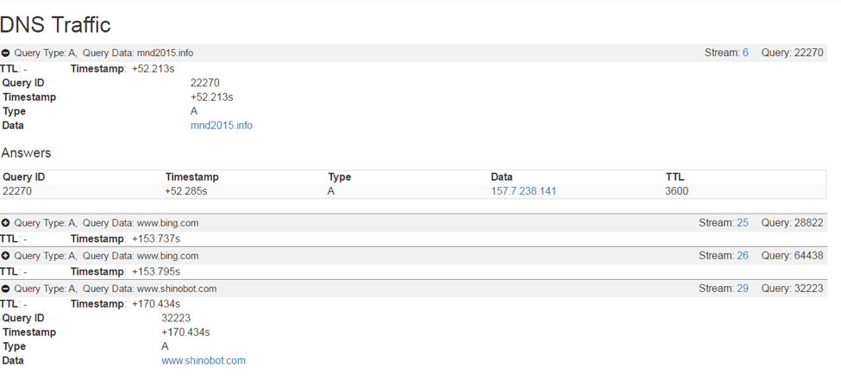Click the Query: 22270 label
This screenshot has width=841, height=379.
792,53
